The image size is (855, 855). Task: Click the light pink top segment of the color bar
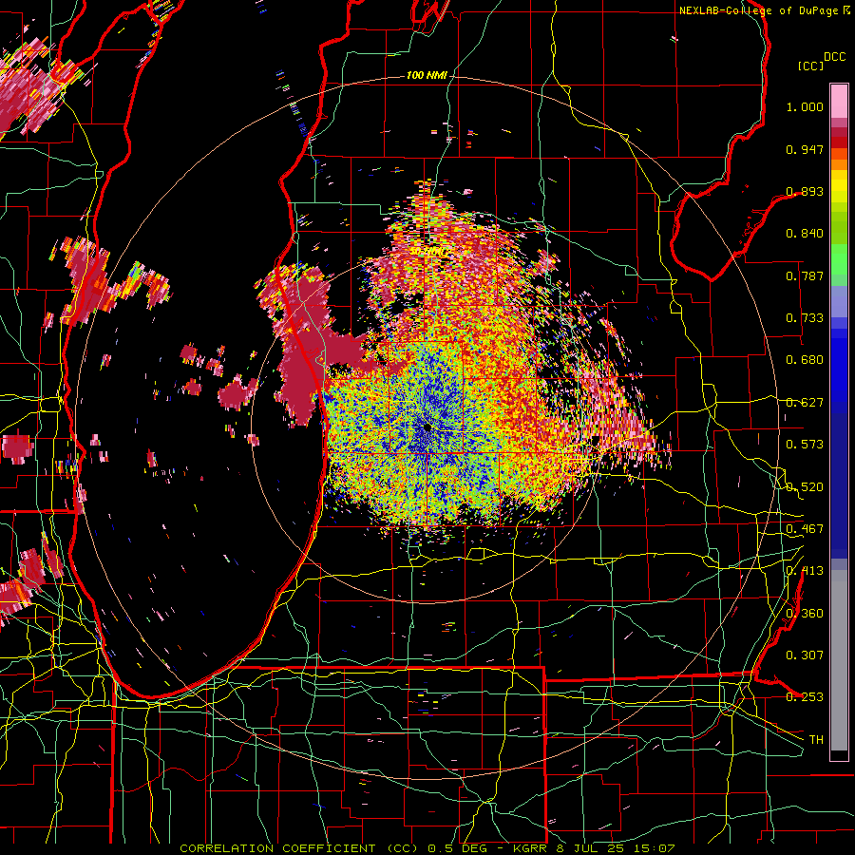point(839,101)
